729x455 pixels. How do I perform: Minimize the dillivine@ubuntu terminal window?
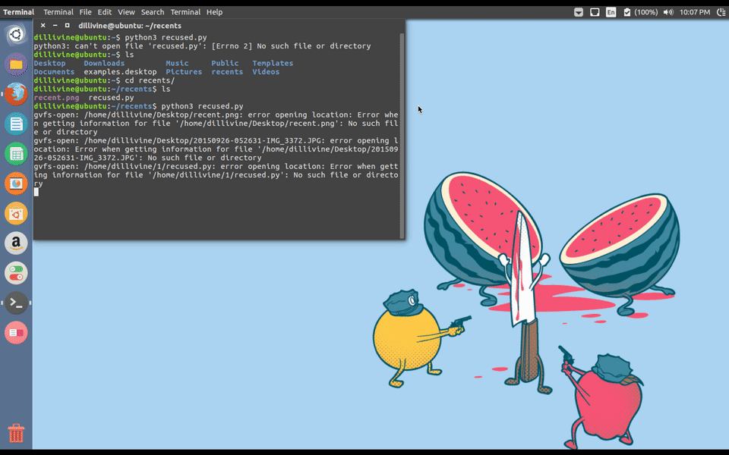coord(55,26)
